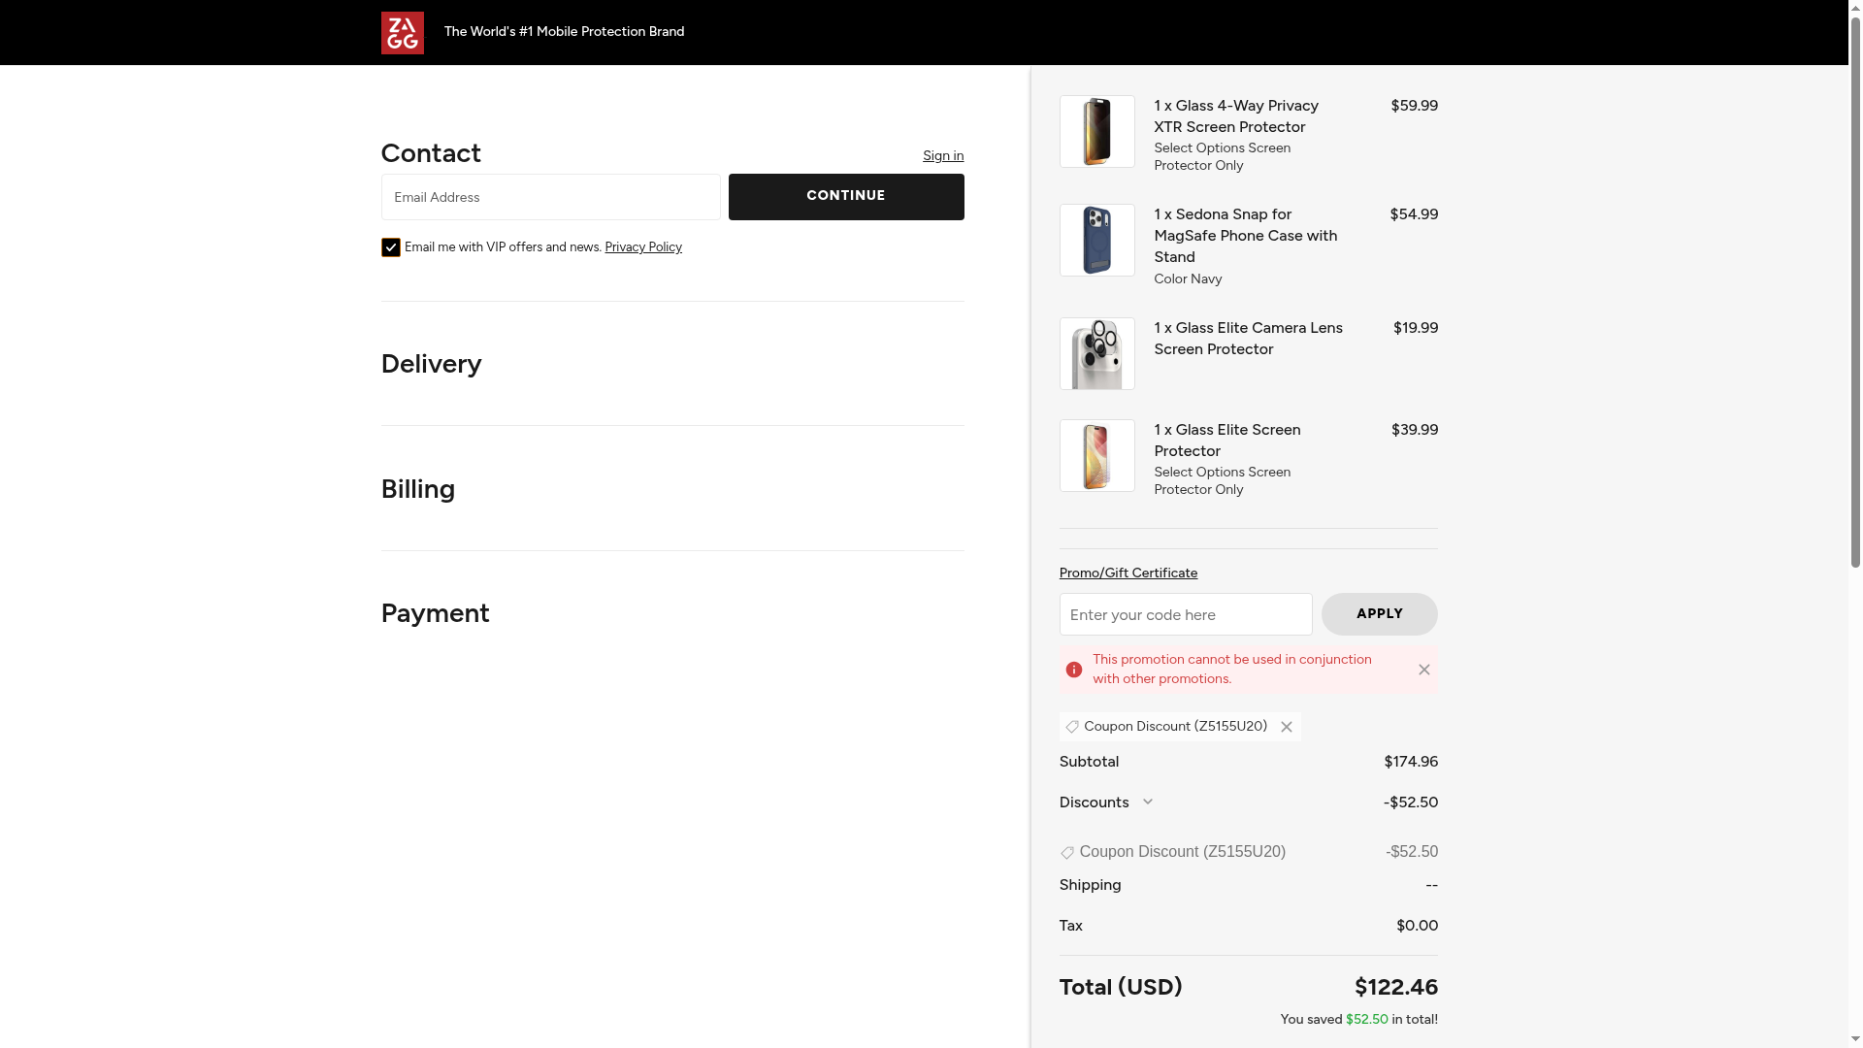
Task: Open the Privacy Policy link
Action: click(642, 247)
